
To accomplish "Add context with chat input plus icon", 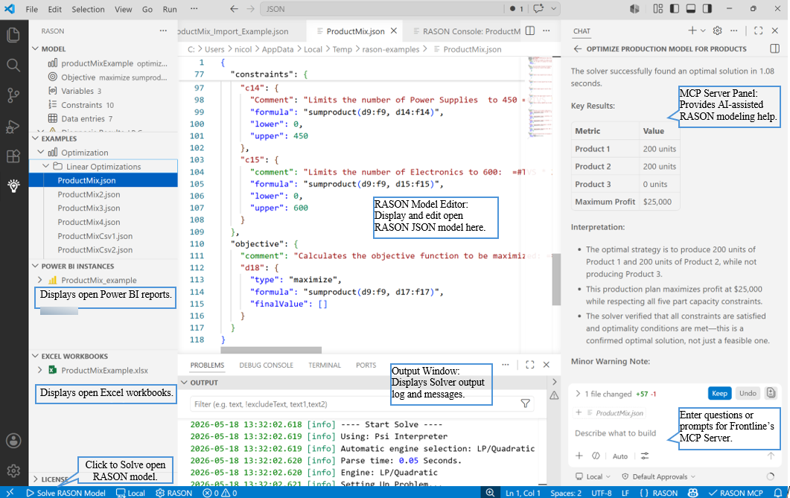I will click(x=579, y=456).
